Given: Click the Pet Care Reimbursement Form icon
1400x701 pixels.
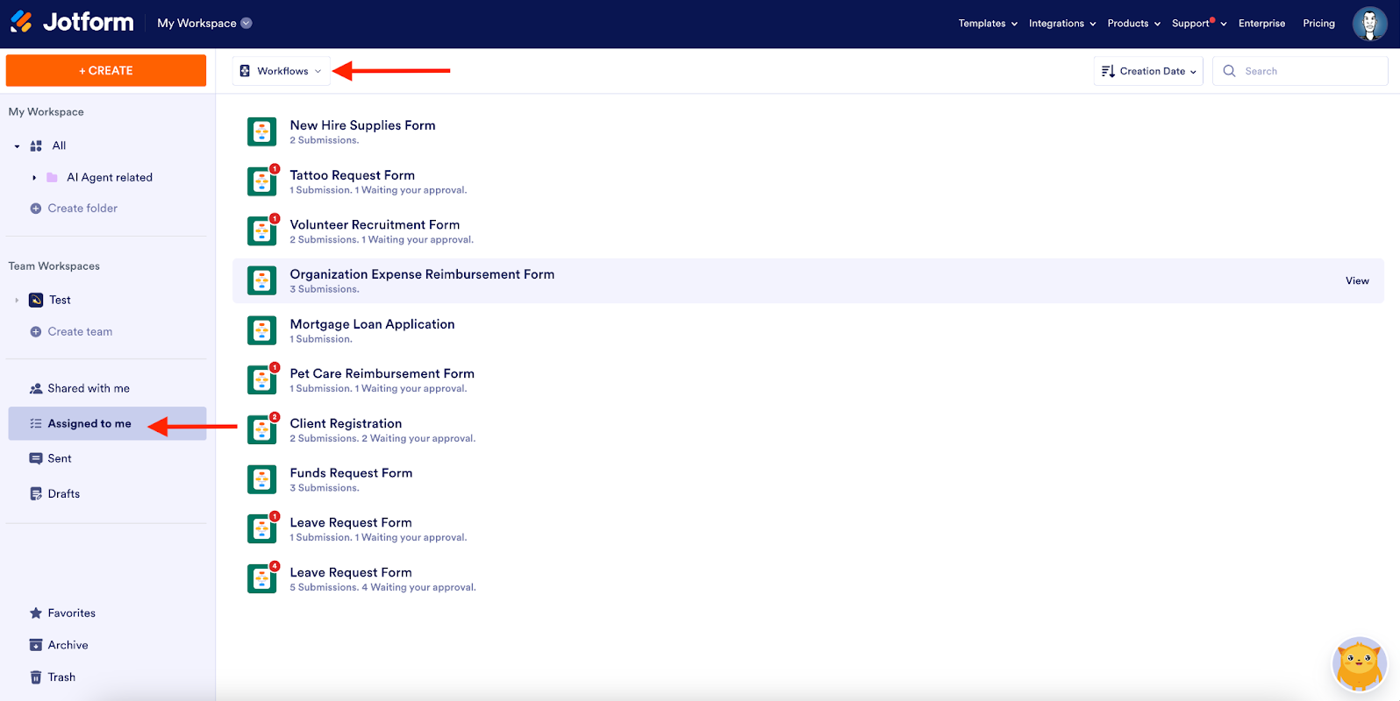Looking at the screenshot, I should tap(261, 380).
